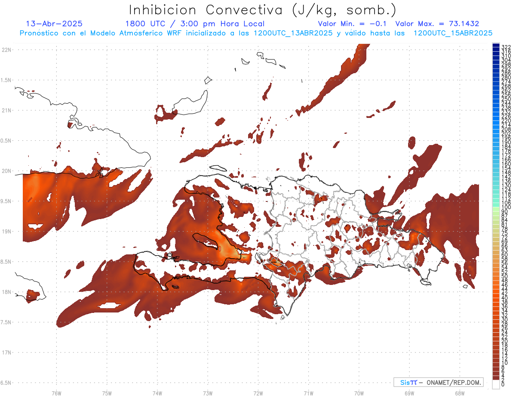Click the '100' value on the color scale
Image resolution: width=516 pixels, height=399 pixels.
506,207
